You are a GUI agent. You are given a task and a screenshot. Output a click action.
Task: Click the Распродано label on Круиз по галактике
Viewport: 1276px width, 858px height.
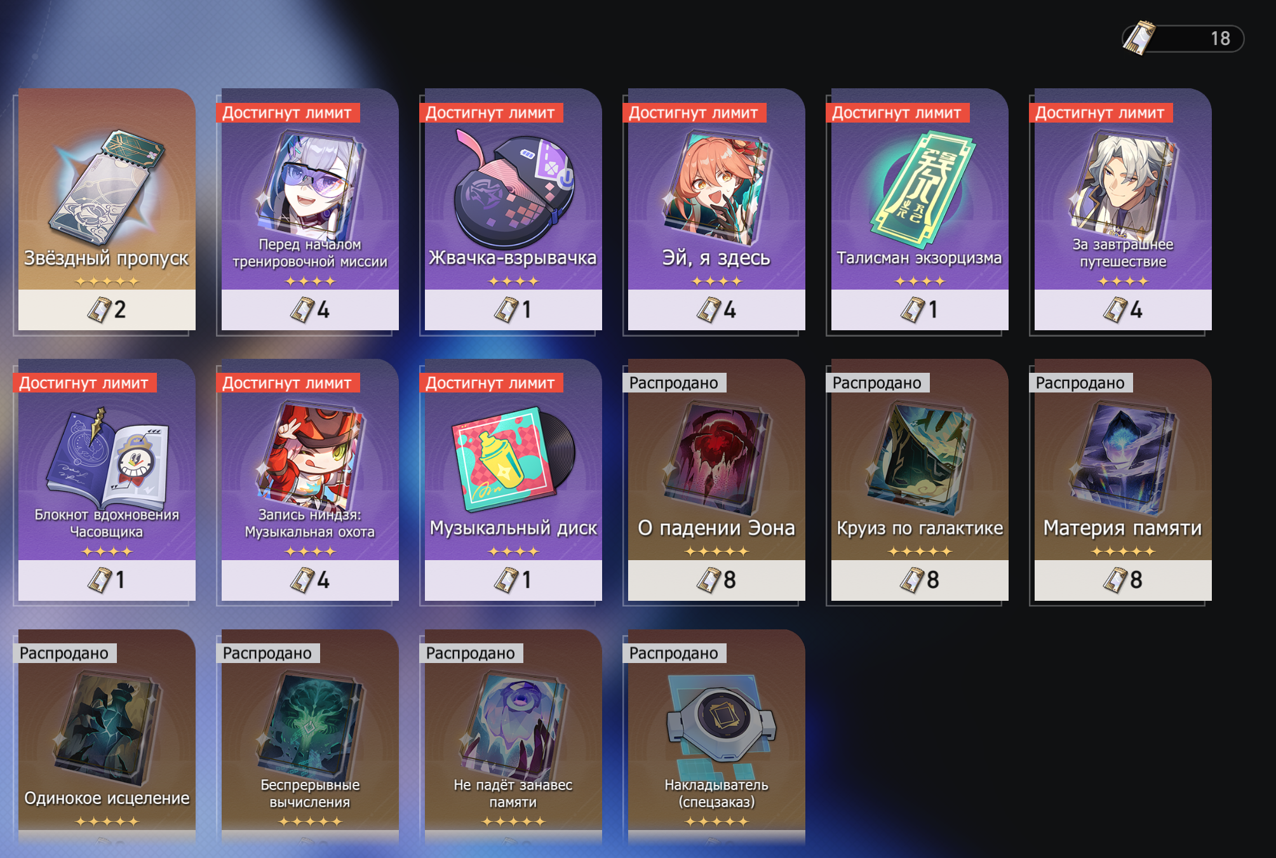[877, 382]
